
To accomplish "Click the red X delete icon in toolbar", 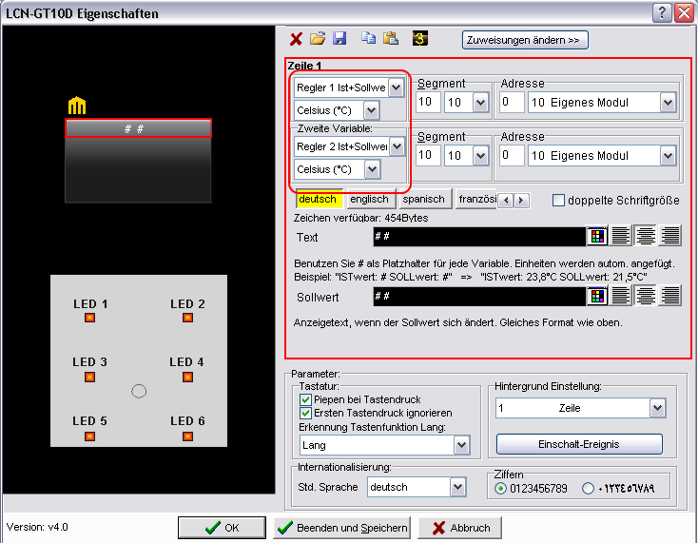I will pyautogui.click(x=297, y=39).
